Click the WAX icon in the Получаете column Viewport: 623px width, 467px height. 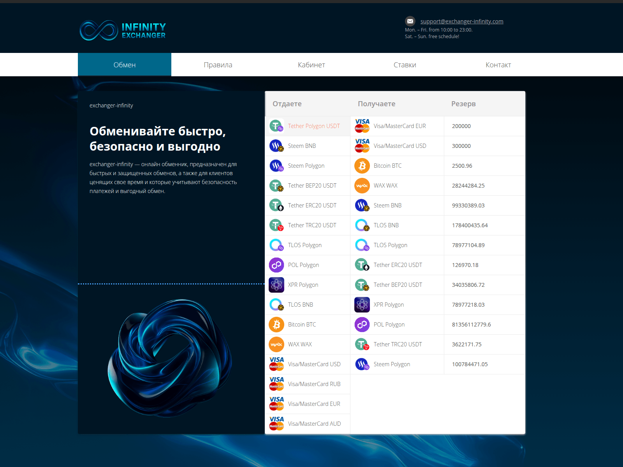pos(362,186)
